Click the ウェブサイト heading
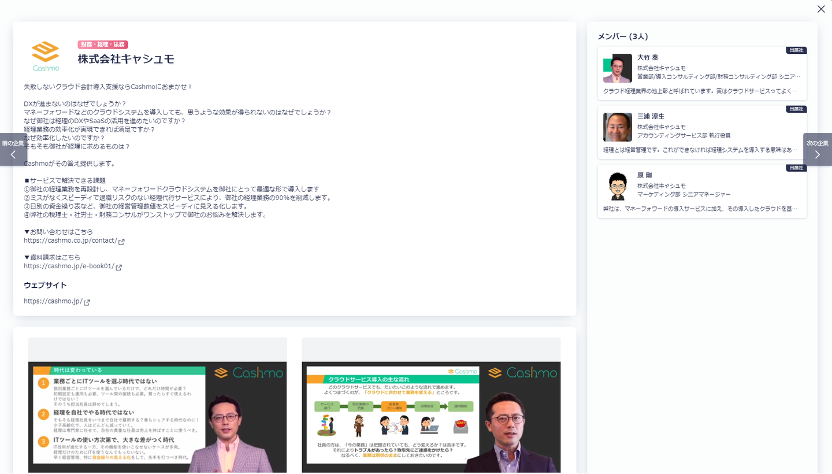Viewport: 832px width, 474px height. pyautogui.click(x=45, y=286)
